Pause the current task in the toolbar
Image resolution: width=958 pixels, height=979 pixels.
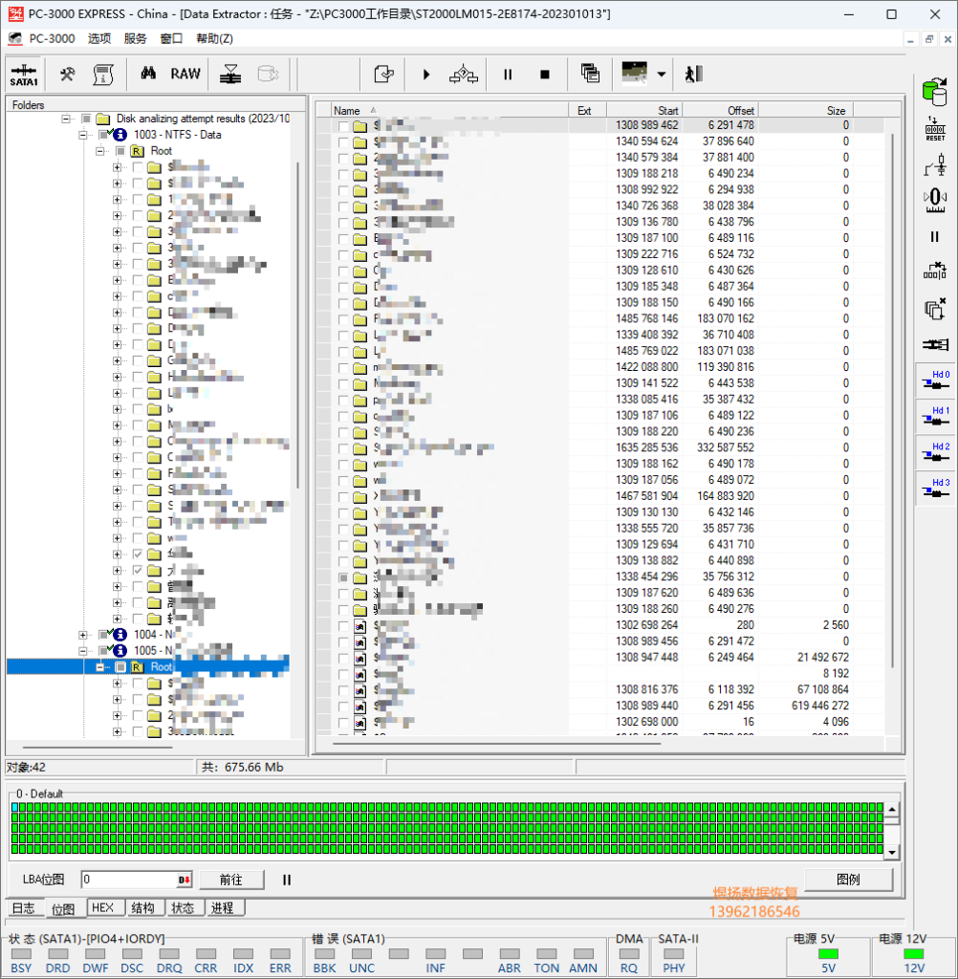(x=508, y=75)
